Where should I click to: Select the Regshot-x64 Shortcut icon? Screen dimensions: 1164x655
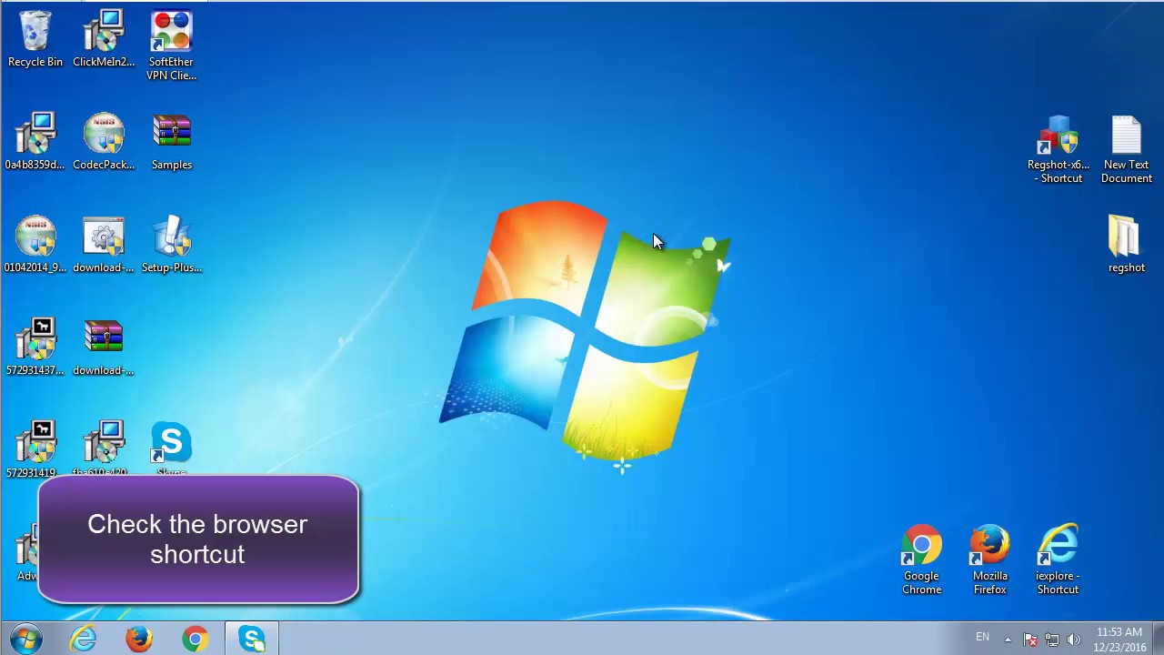click(x=1059, y=150)
